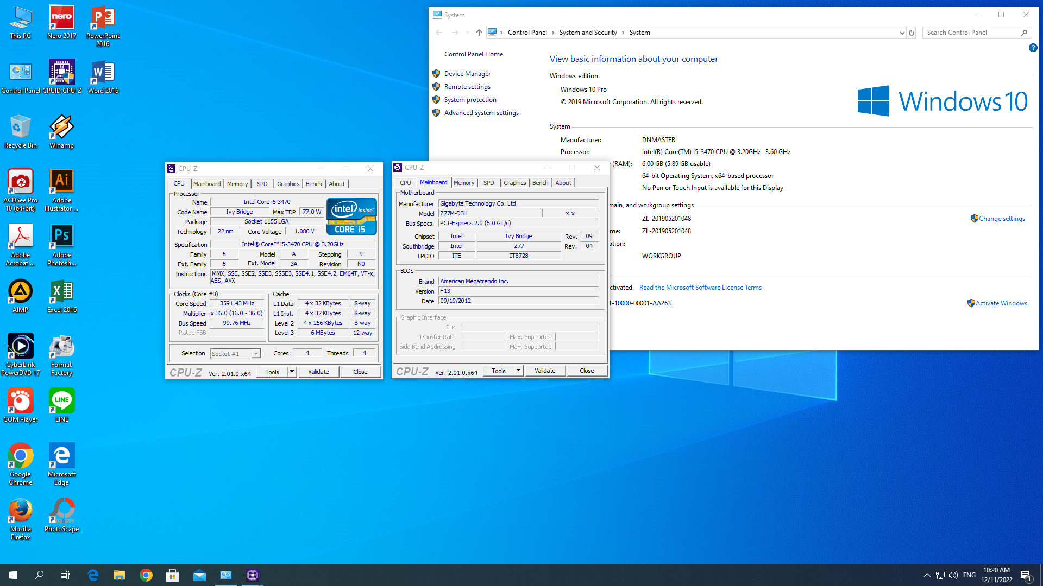Open Control Panel help button
The width and height of the screenshot is (1043, 586).
click(x=1033, y=48)
